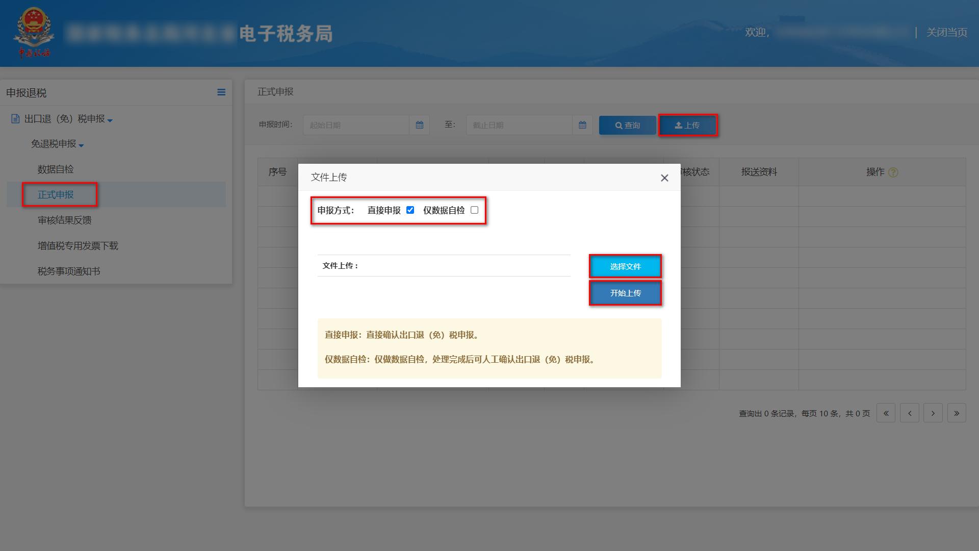The width and height of the screenshot is (979, 551).
Task: Click the upload icon on 上传 button
Action: click(678, 124)
